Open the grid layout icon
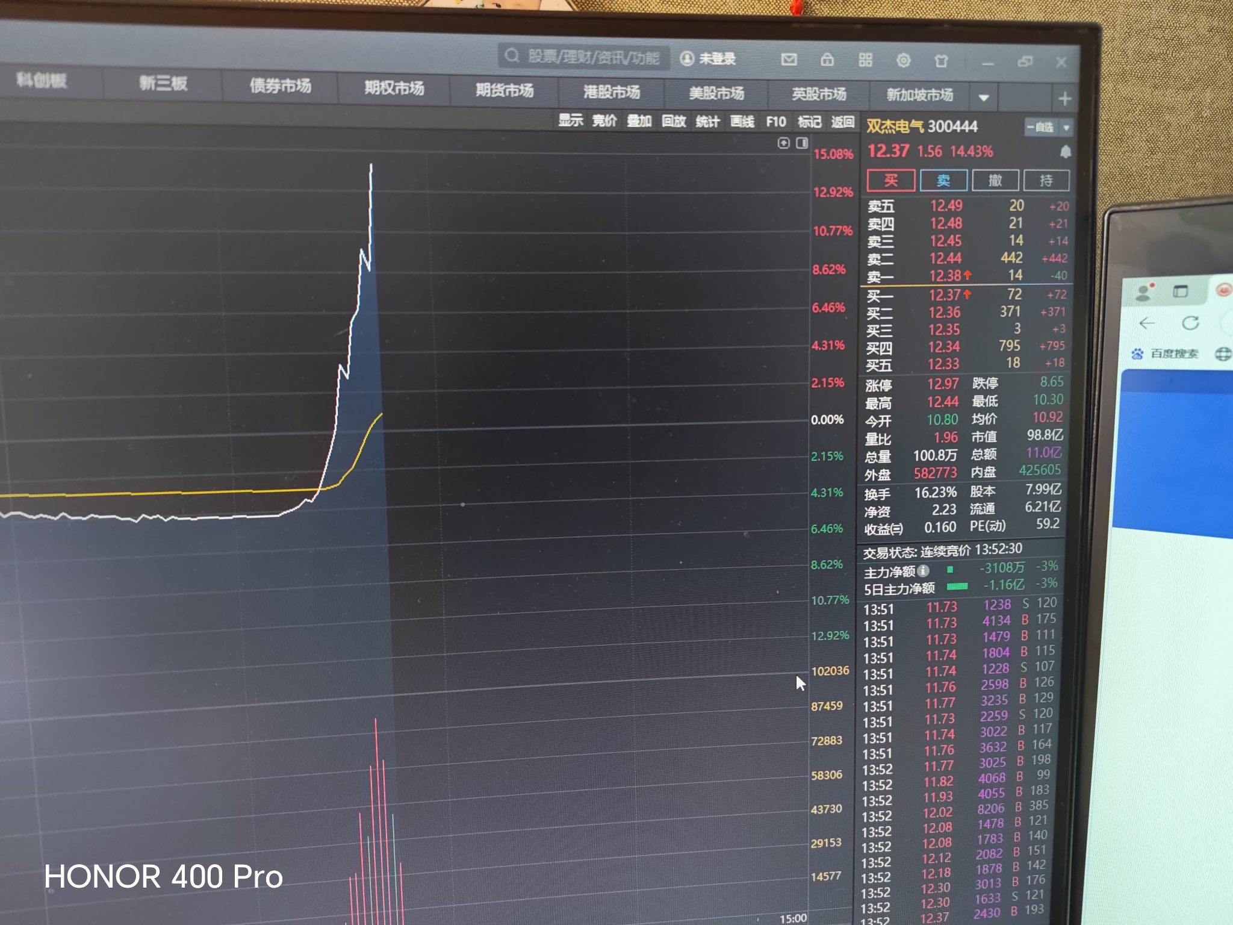The width and height of the screenshot is (1233, 925). coord(865,60)
